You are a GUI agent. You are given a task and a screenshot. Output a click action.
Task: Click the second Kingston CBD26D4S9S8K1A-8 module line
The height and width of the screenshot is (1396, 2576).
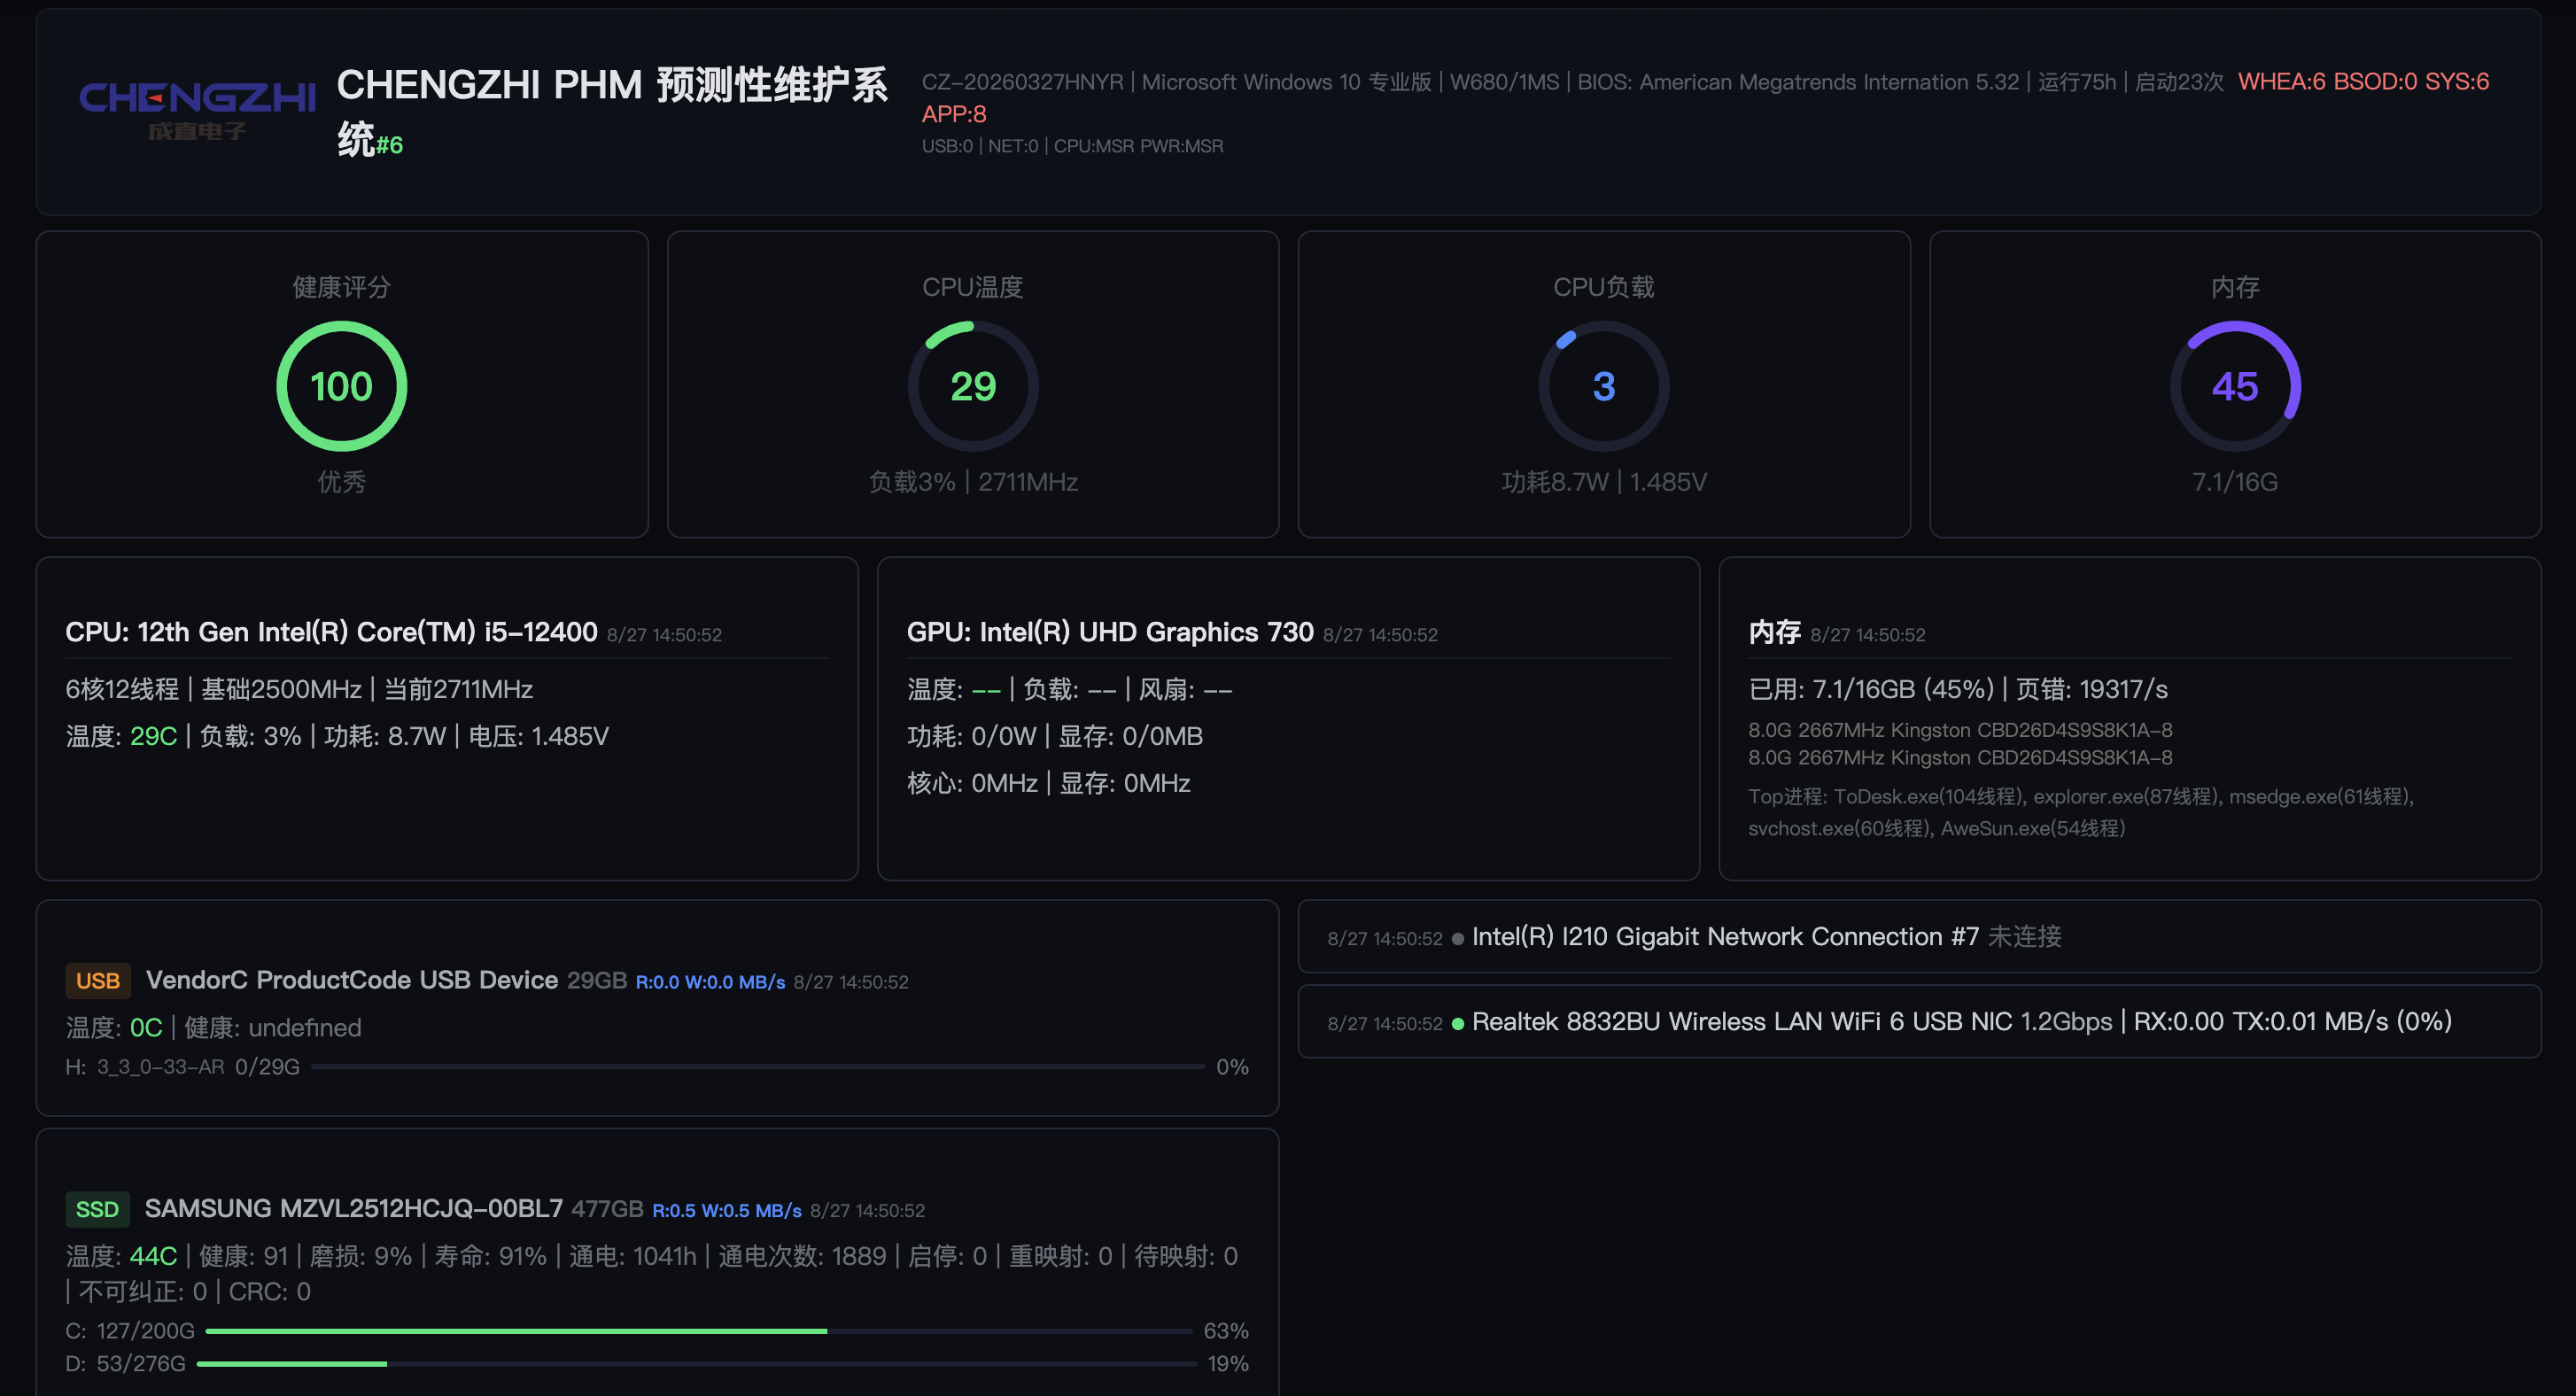point(1960,757)
